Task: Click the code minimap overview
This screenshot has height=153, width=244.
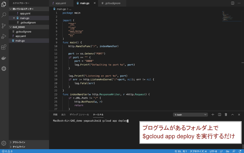Action: [x=232, y=16]
